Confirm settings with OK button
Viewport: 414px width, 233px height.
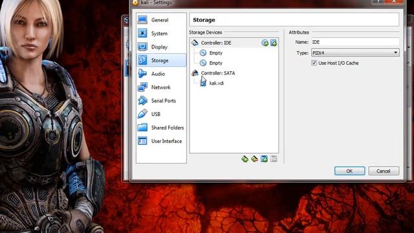point(349,171)
